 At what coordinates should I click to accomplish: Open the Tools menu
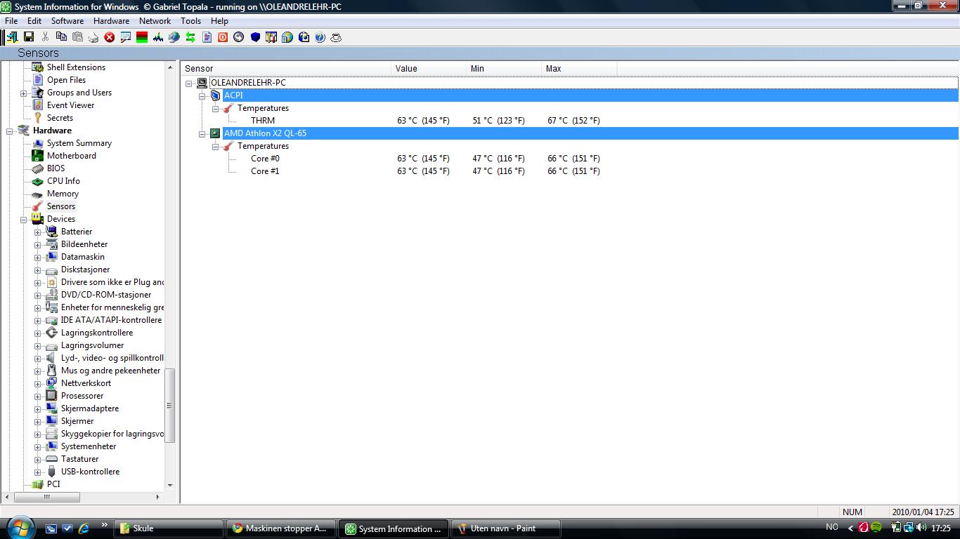[x=191, y=21]
